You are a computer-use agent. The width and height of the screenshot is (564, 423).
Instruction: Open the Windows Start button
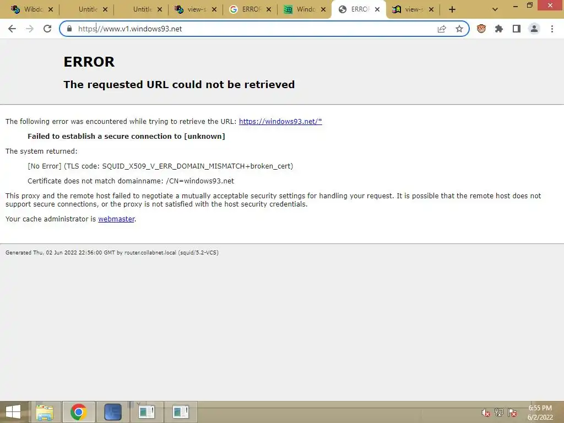click(13, 412)
